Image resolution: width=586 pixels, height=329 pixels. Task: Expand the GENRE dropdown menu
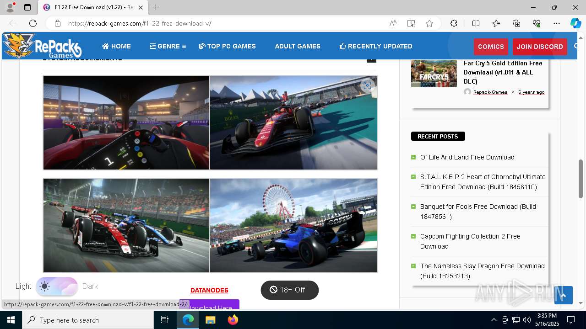pos(168,46)
